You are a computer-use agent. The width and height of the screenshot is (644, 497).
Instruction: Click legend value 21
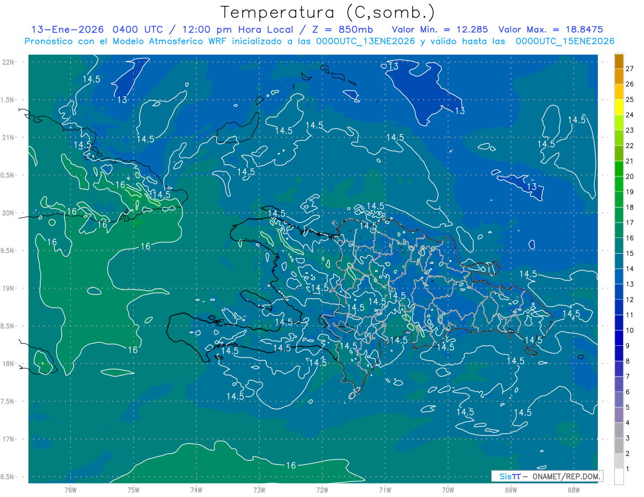tap(630, 161)
